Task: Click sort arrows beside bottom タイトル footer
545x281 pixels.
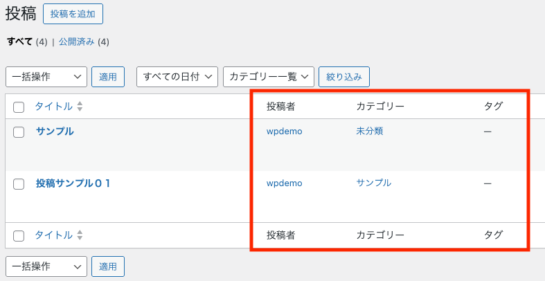Action: [80, 235]
